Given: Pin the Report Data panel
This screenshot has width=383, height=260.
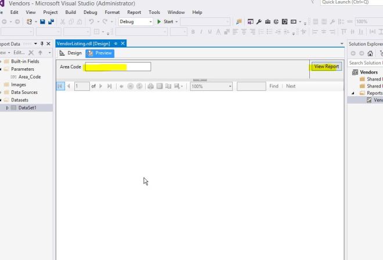Looking at the screenshot, I should click(42, 43).
